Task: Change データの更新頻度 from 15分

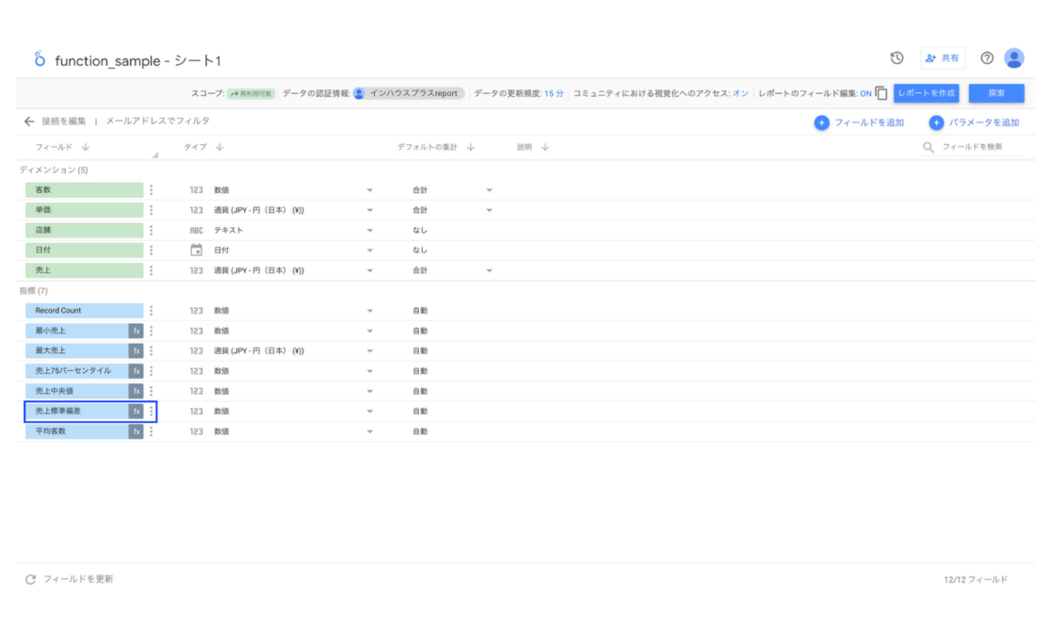Action: (x=554, y=93)
